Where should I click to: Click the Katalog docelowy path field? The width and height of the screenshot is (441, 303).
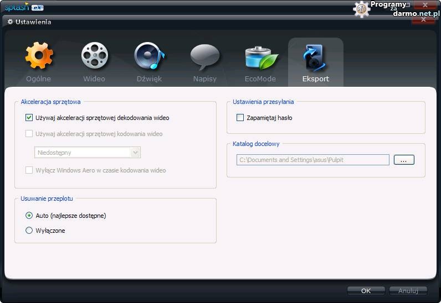[312, 160]
